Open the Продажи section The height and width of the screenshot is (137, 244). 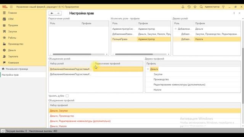(13, 25)
